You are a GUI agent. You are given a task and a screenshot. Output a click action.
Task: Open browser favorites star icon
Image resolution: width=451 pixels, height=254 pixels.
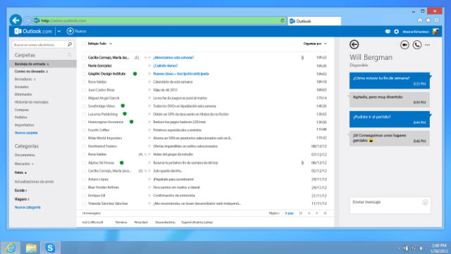pos(428,20)
